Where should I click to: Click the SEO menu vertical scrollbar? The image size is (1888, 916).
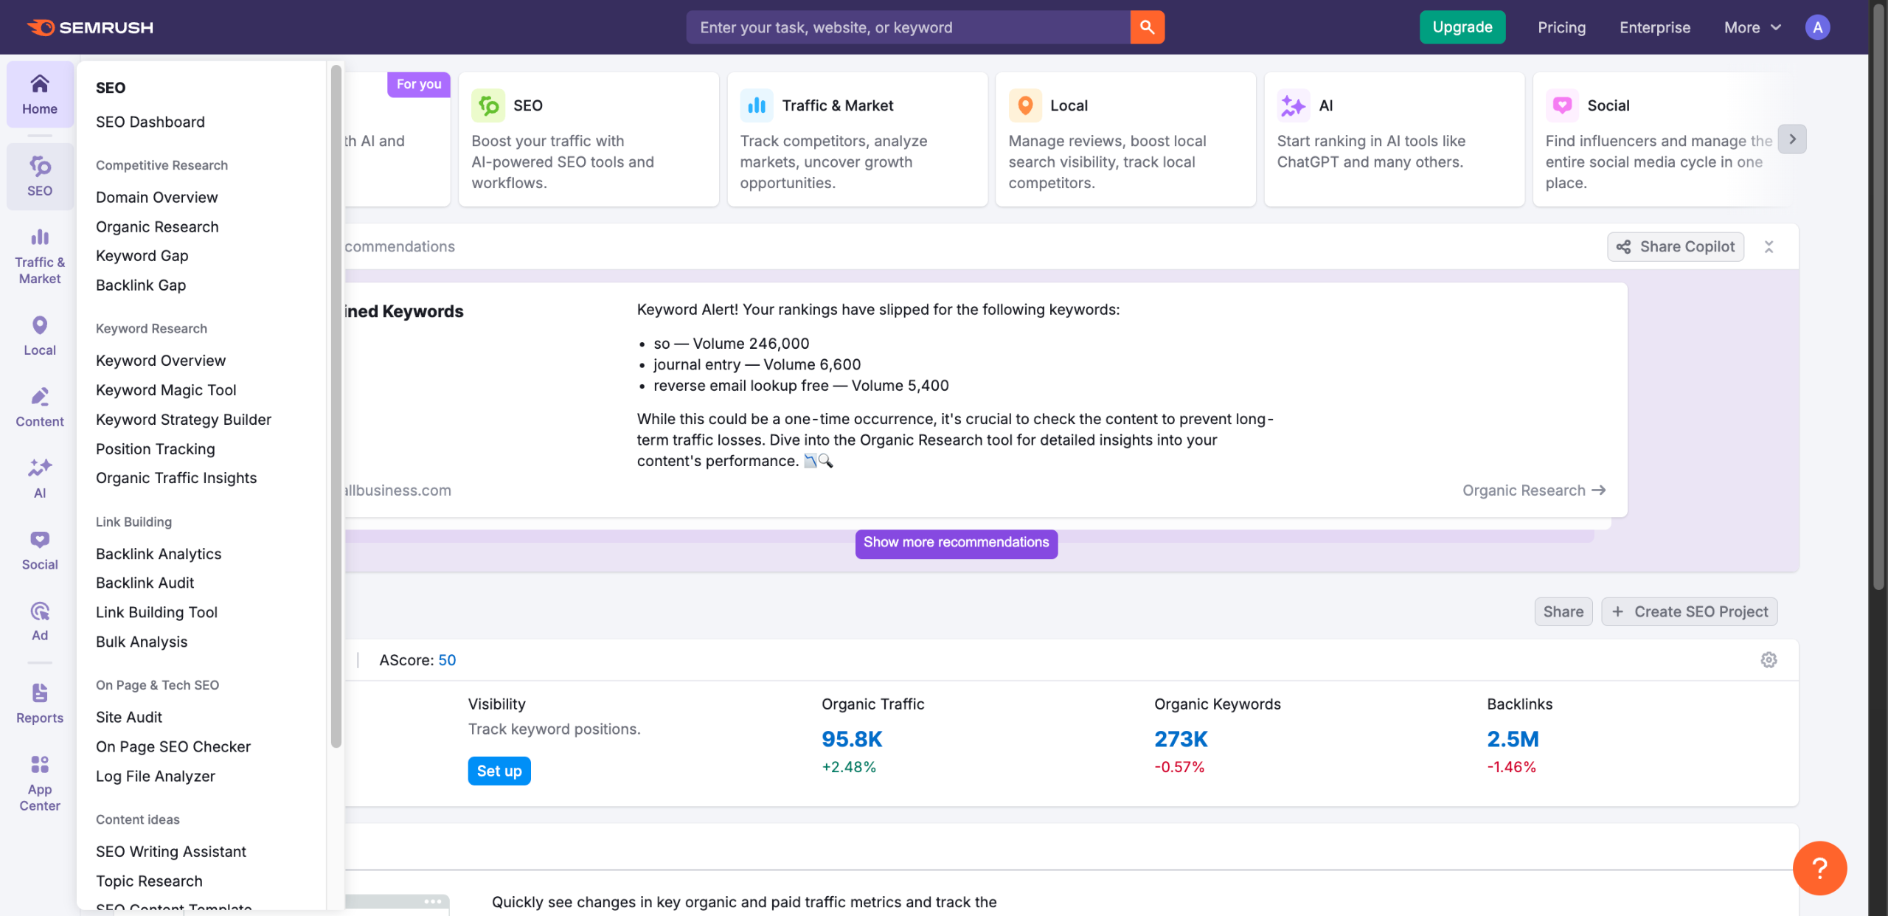click(336, 406)
